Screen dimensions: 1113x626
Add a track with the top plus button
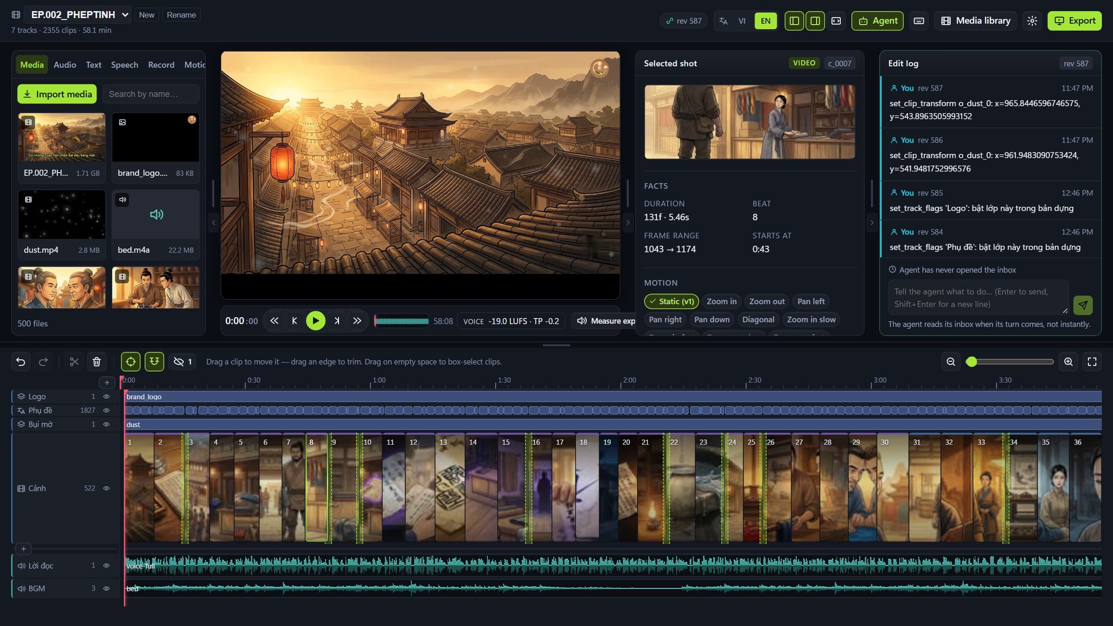pyautogui.click(x=107, y=383)
